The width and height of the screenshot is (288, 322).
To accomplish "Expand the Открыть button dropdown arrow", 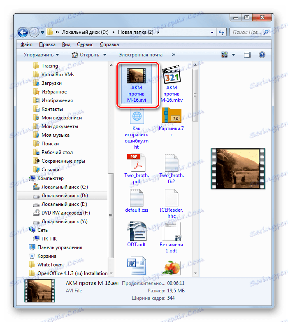I will [x=105, y=55].
